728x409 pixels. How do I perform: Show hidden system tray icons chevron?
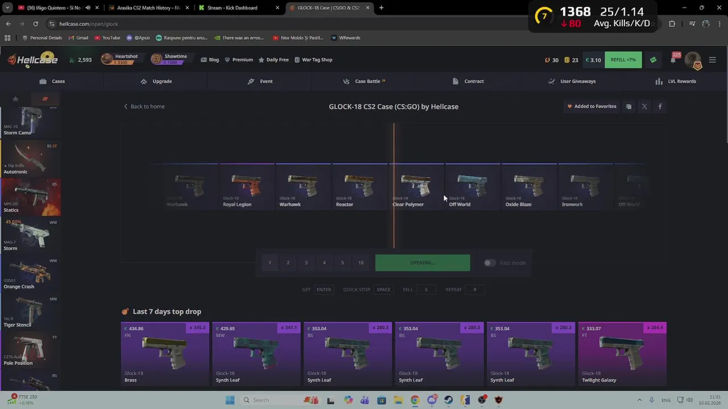point(639,400)
